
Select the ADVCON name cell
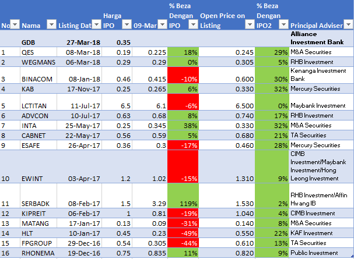38,116
